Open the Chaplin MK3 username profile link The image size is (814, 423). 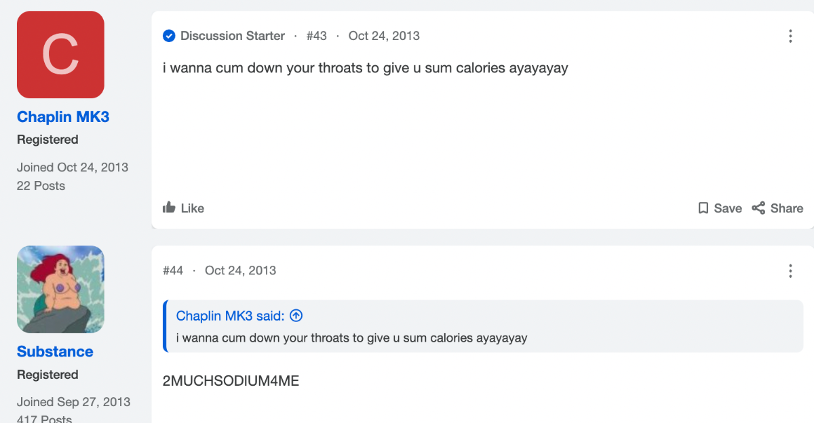pyautogui.click(x=63, y=117)
